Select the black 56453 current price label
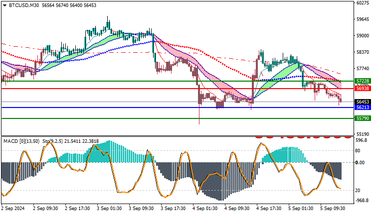 pos(363,102)
